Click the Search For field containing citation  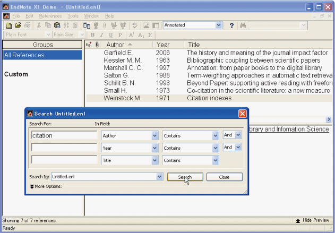pos(64,136)
